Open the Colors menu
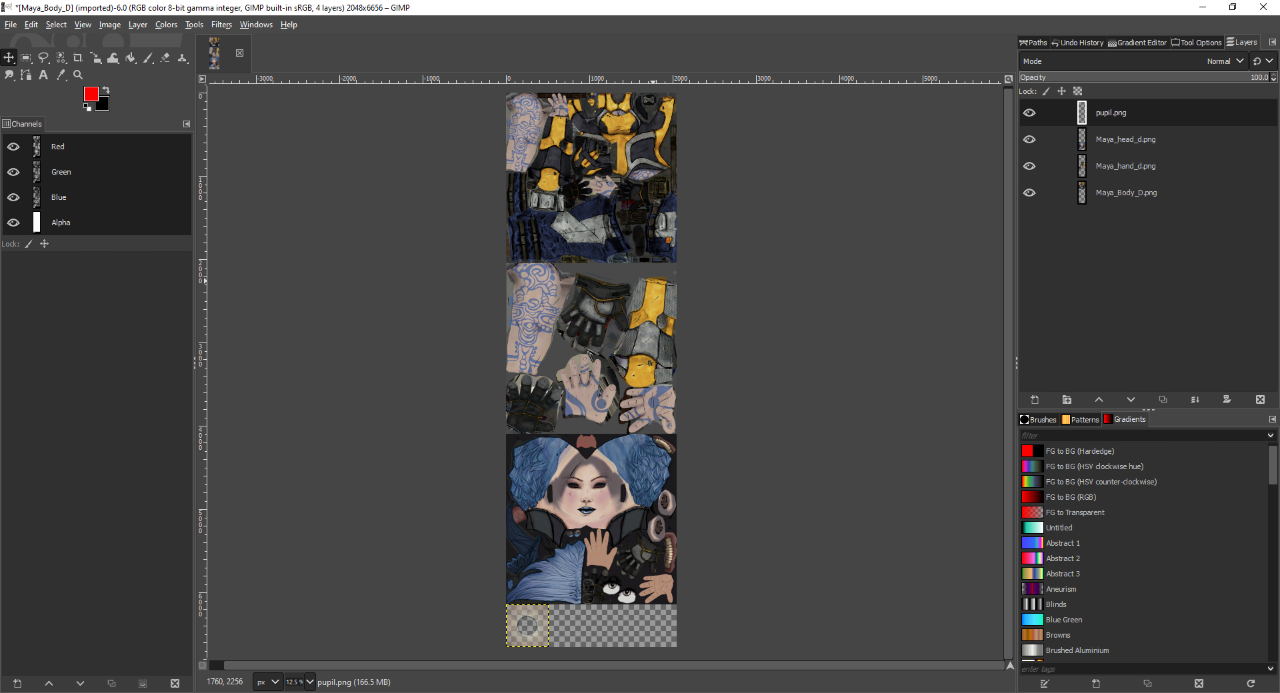Screen dimensions: 1280x693 click(166, 25)
